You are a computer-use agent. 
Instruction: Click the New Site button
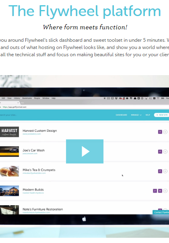tap(161, 115)
